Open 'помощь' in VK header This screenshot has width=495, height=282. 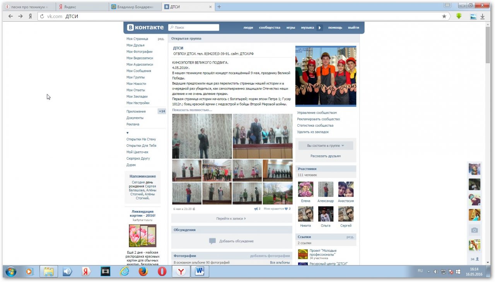(335, 28)
